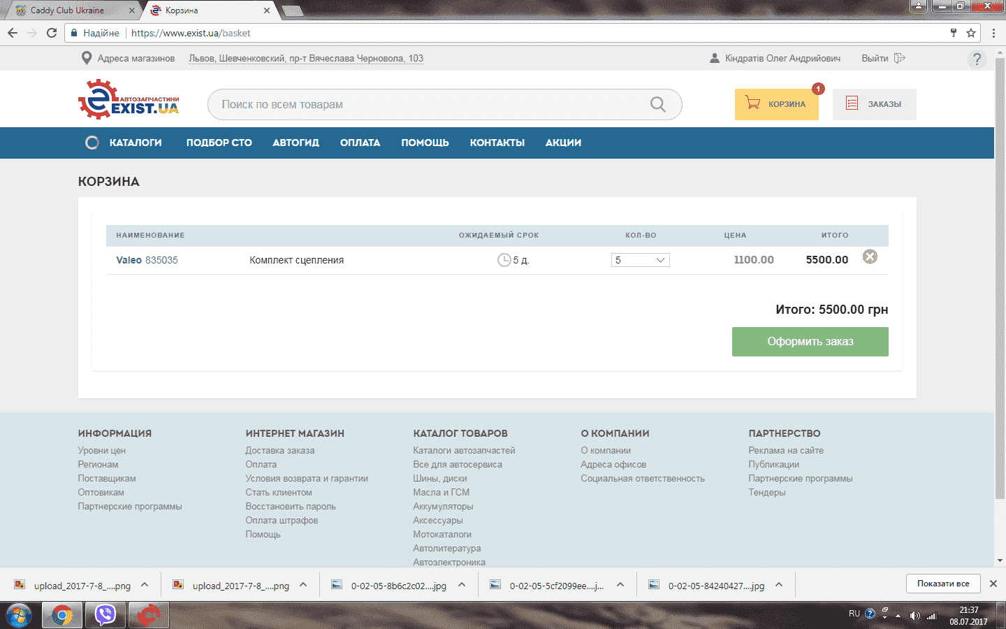Click page scrollbar down arrow

(1000, 561)
